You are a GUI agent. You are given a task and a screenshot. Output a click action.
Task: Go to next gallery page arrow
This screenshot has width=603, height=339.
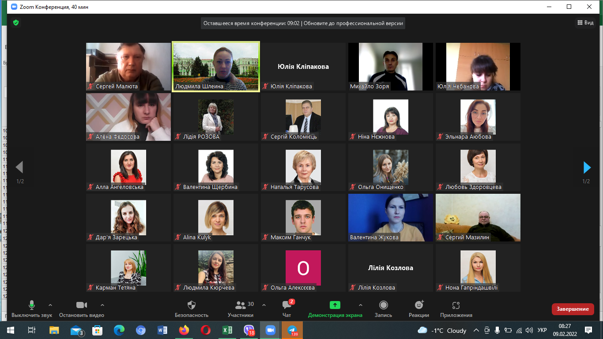tap(587, 167)
